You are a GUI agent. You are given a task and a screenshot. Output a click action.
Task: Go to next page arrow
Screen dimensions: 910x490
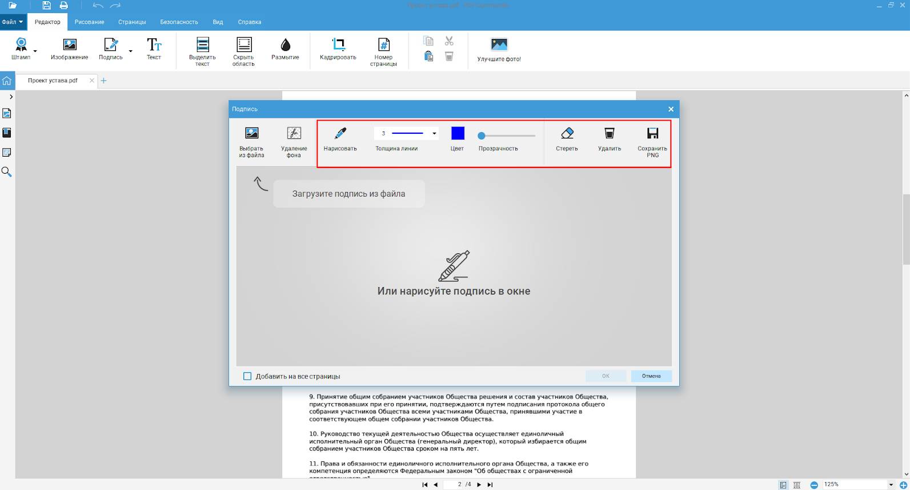pos(479,485)
